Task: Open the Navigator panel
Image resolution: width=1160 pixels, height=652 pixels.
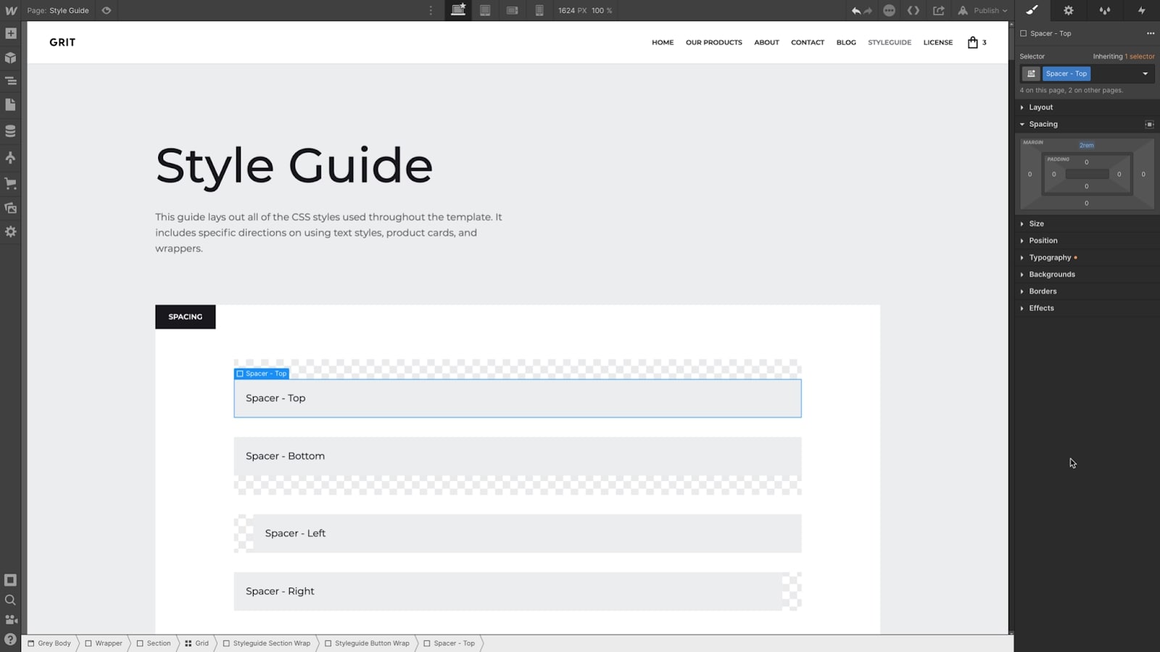Action: (x=11, y=81)
